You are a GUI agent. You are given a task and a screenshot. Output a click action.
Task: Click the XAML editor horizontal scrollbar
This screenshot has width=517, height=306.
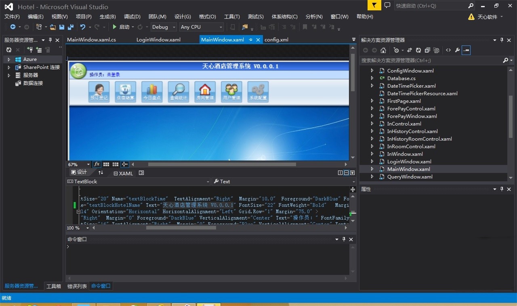click(x=181, y=228)
